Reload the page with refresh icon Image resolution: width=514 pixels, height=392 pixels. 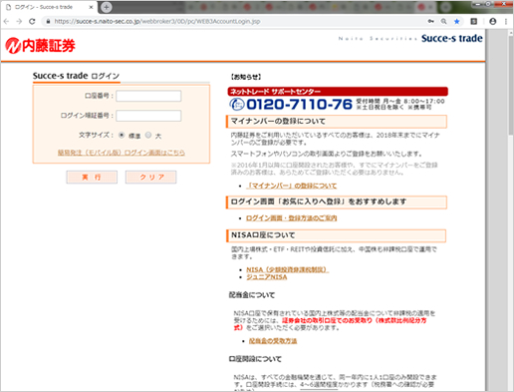coord(32,21)
